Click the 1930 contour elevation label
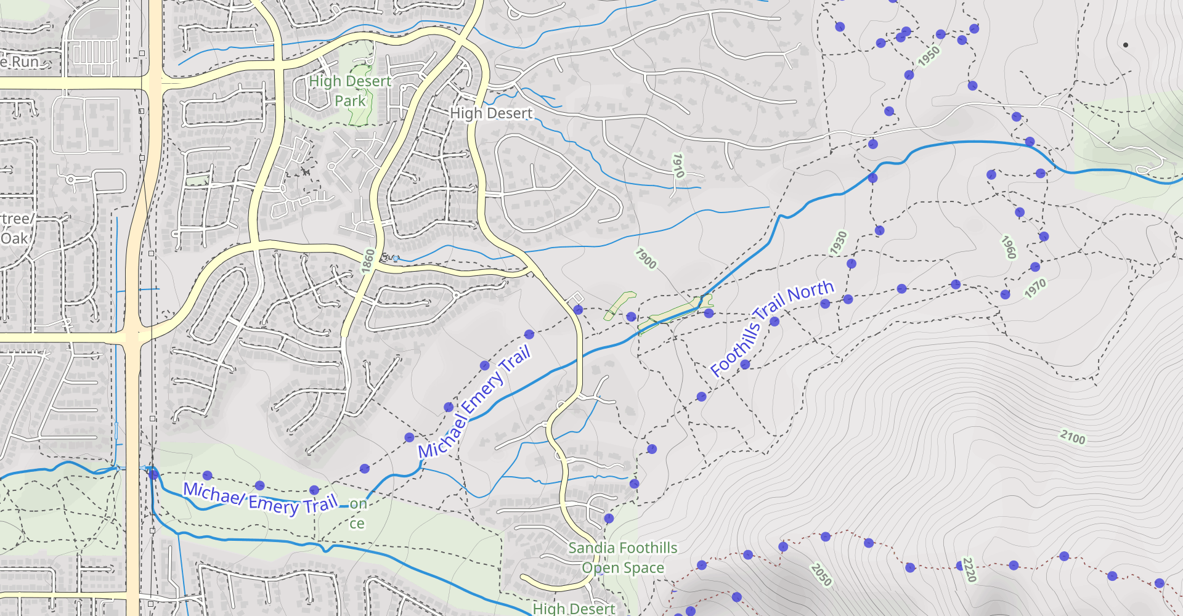 pos(839,243)
